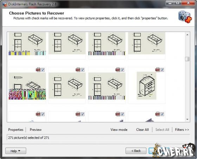This screenshot has height=159, width=197.
Task: Uncheck the third checkbox in bottom row
Action: pyautogui.click(x=122, y=114)
